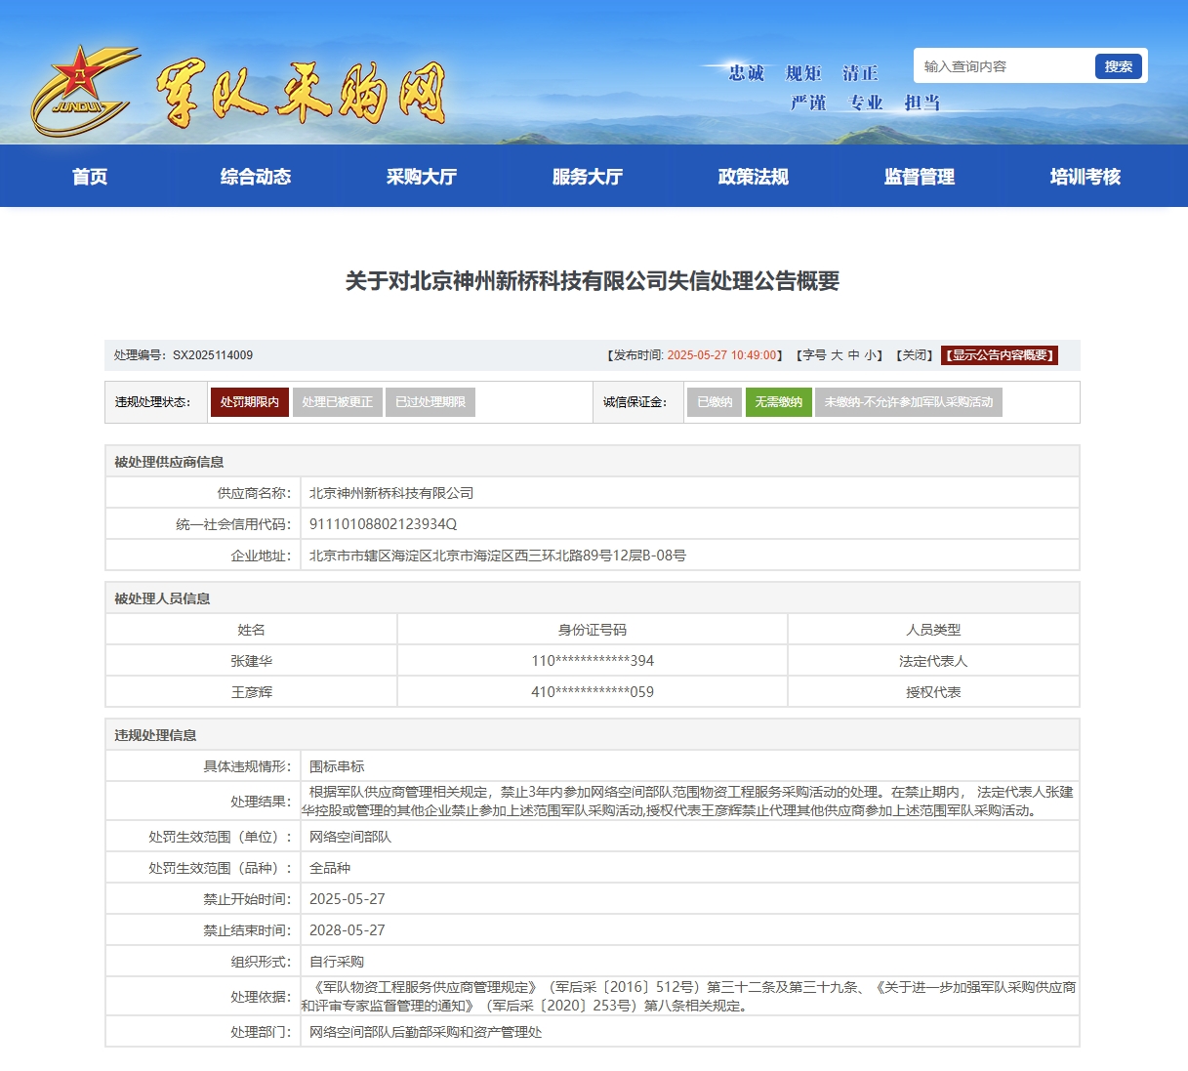The height and width of the screenshot is (1071, 1188).
Task: Click the 法定代表人 cell
Action: pos(933,661)
